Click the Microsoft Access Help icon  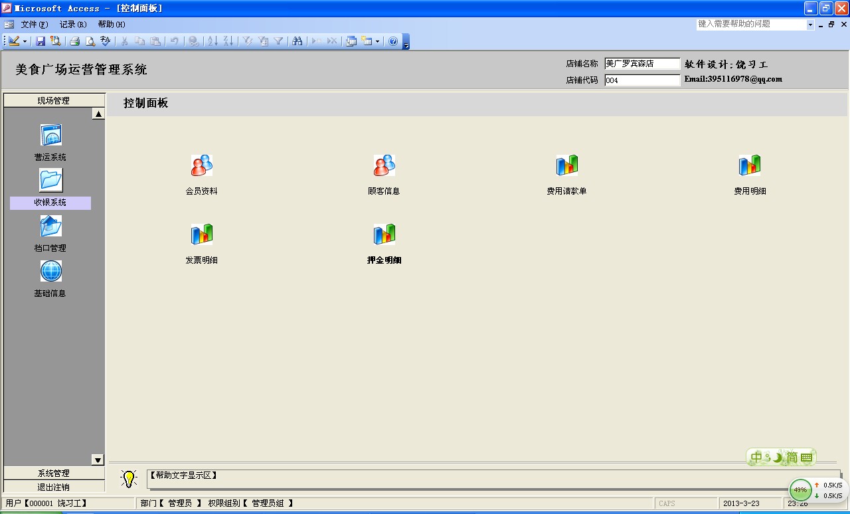pyautogui.click(x=393, y=41)
